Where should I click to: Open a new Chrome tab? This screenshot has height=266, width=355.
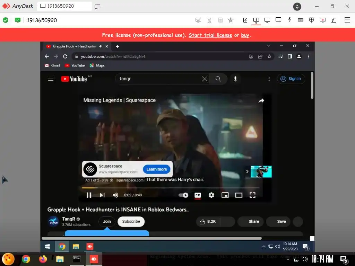tap(118, 46)
